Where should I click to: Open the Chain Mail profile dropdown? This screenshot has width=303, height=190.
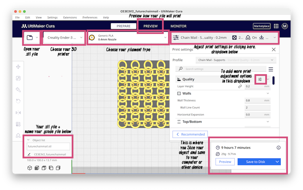(236, 60)
